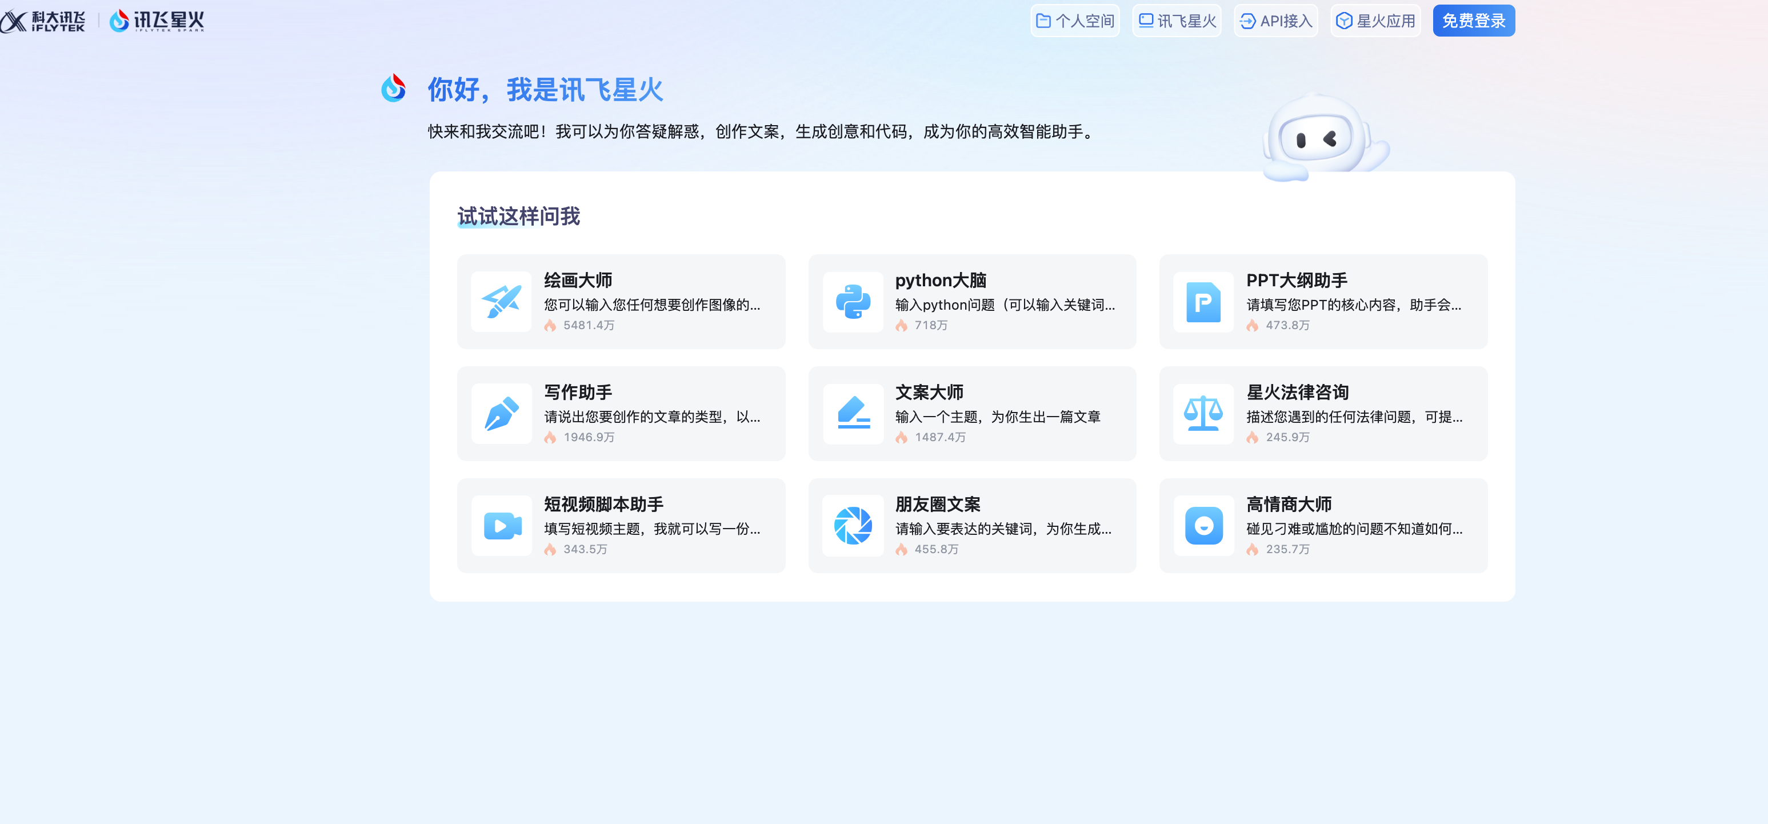Image resolution: width=1768 pixels, height=824 pixels.
Task: Click the heading '试试这样问我'
Action: pyautogui.click(x=519, y=216)
